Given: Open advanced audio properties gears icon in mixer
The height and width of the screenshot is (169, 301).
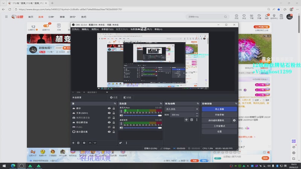Looking at the screenshot, I should (120, 143).
